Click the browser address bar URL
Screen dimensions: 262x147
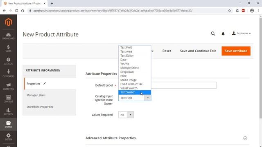(x=113, y=11)
